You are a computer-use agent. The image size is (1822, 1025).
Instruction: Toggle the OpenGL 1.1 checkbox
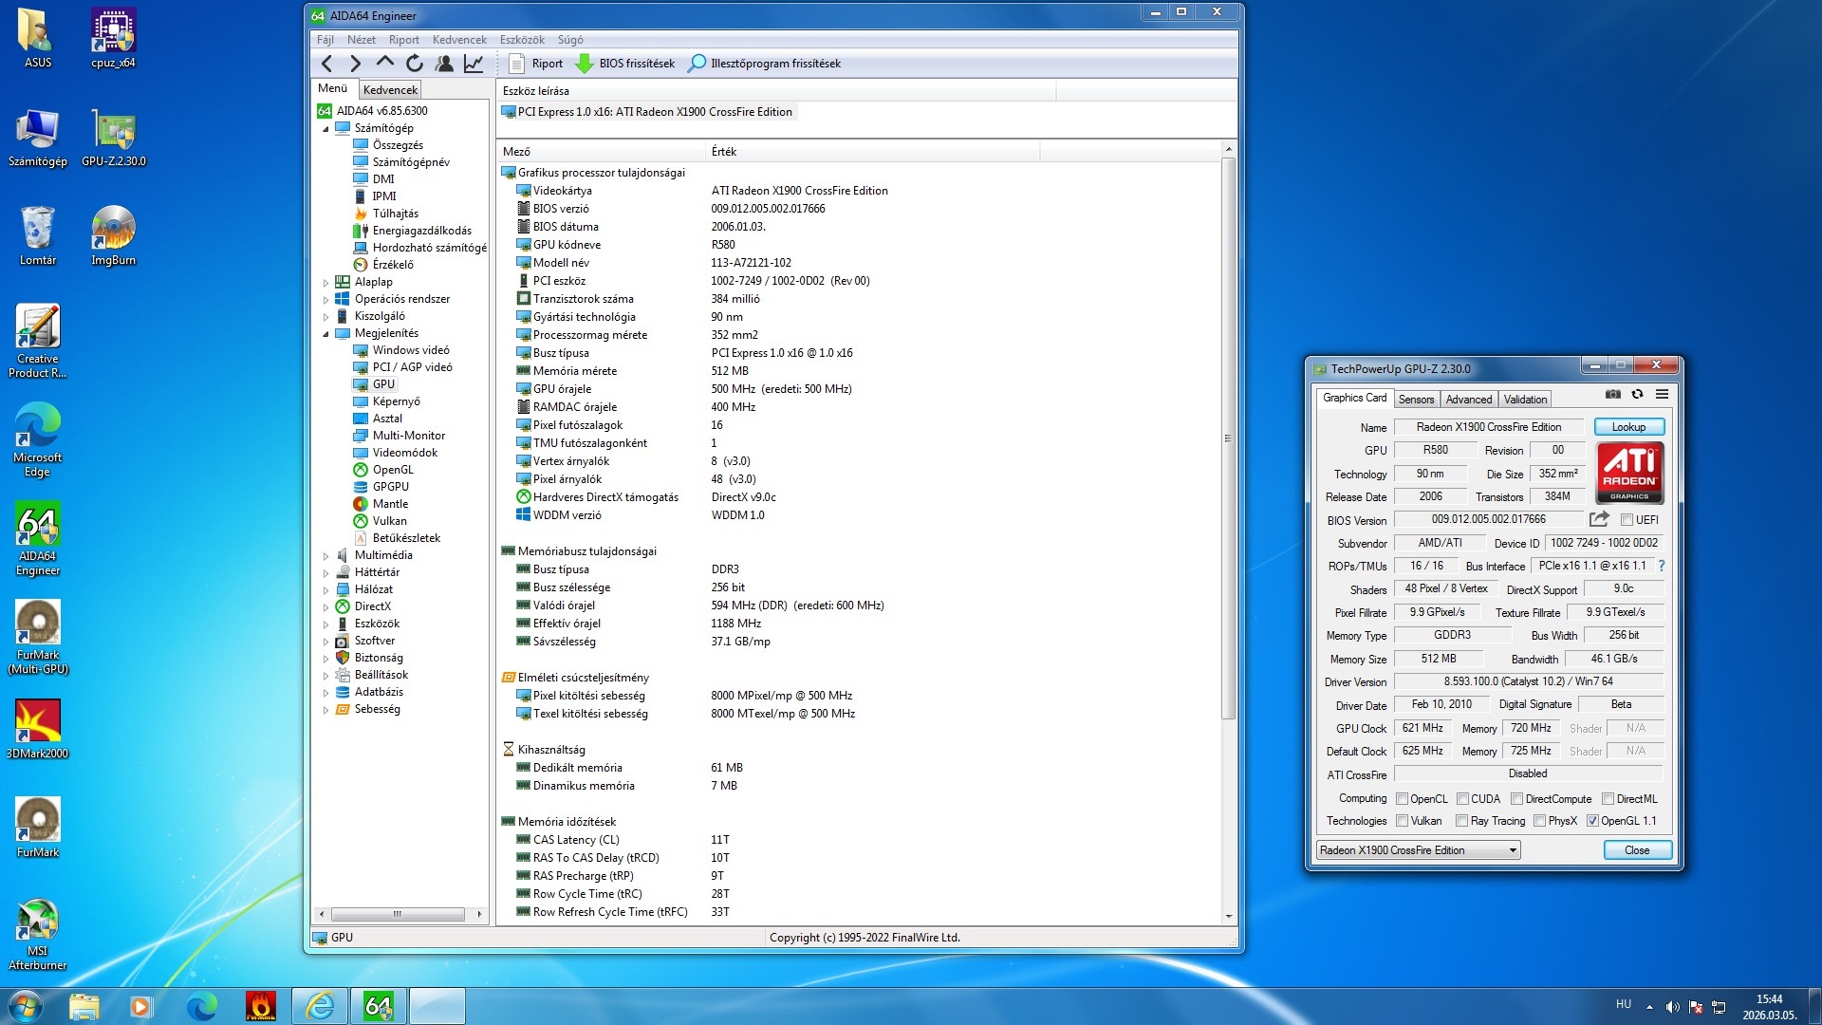point(1592,821)
